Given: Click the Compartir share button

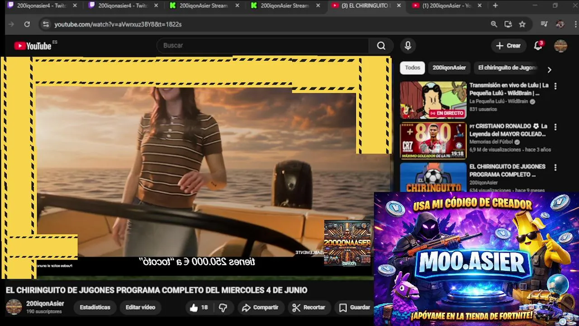Looking at the screenshot, I should tap(260, 307).
